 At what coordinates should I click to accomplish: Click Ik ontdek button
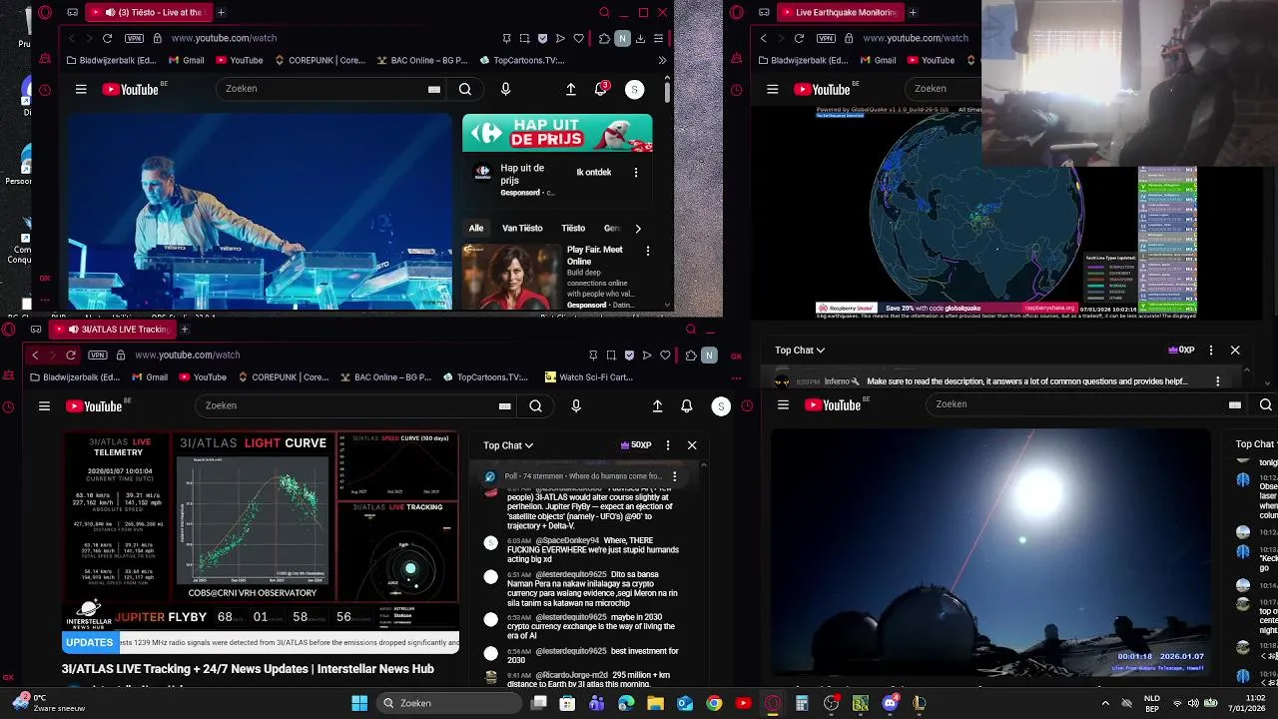tap(594, 172)
